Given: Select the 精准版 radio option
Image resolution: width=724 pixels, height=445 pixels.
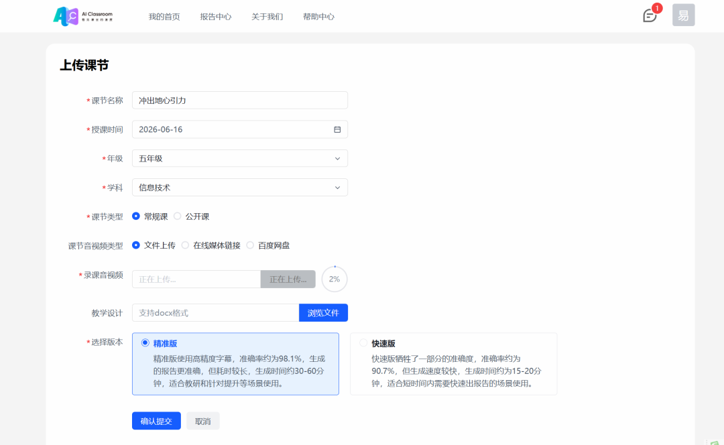Looking at the screenshot, I should pos(145,342).
